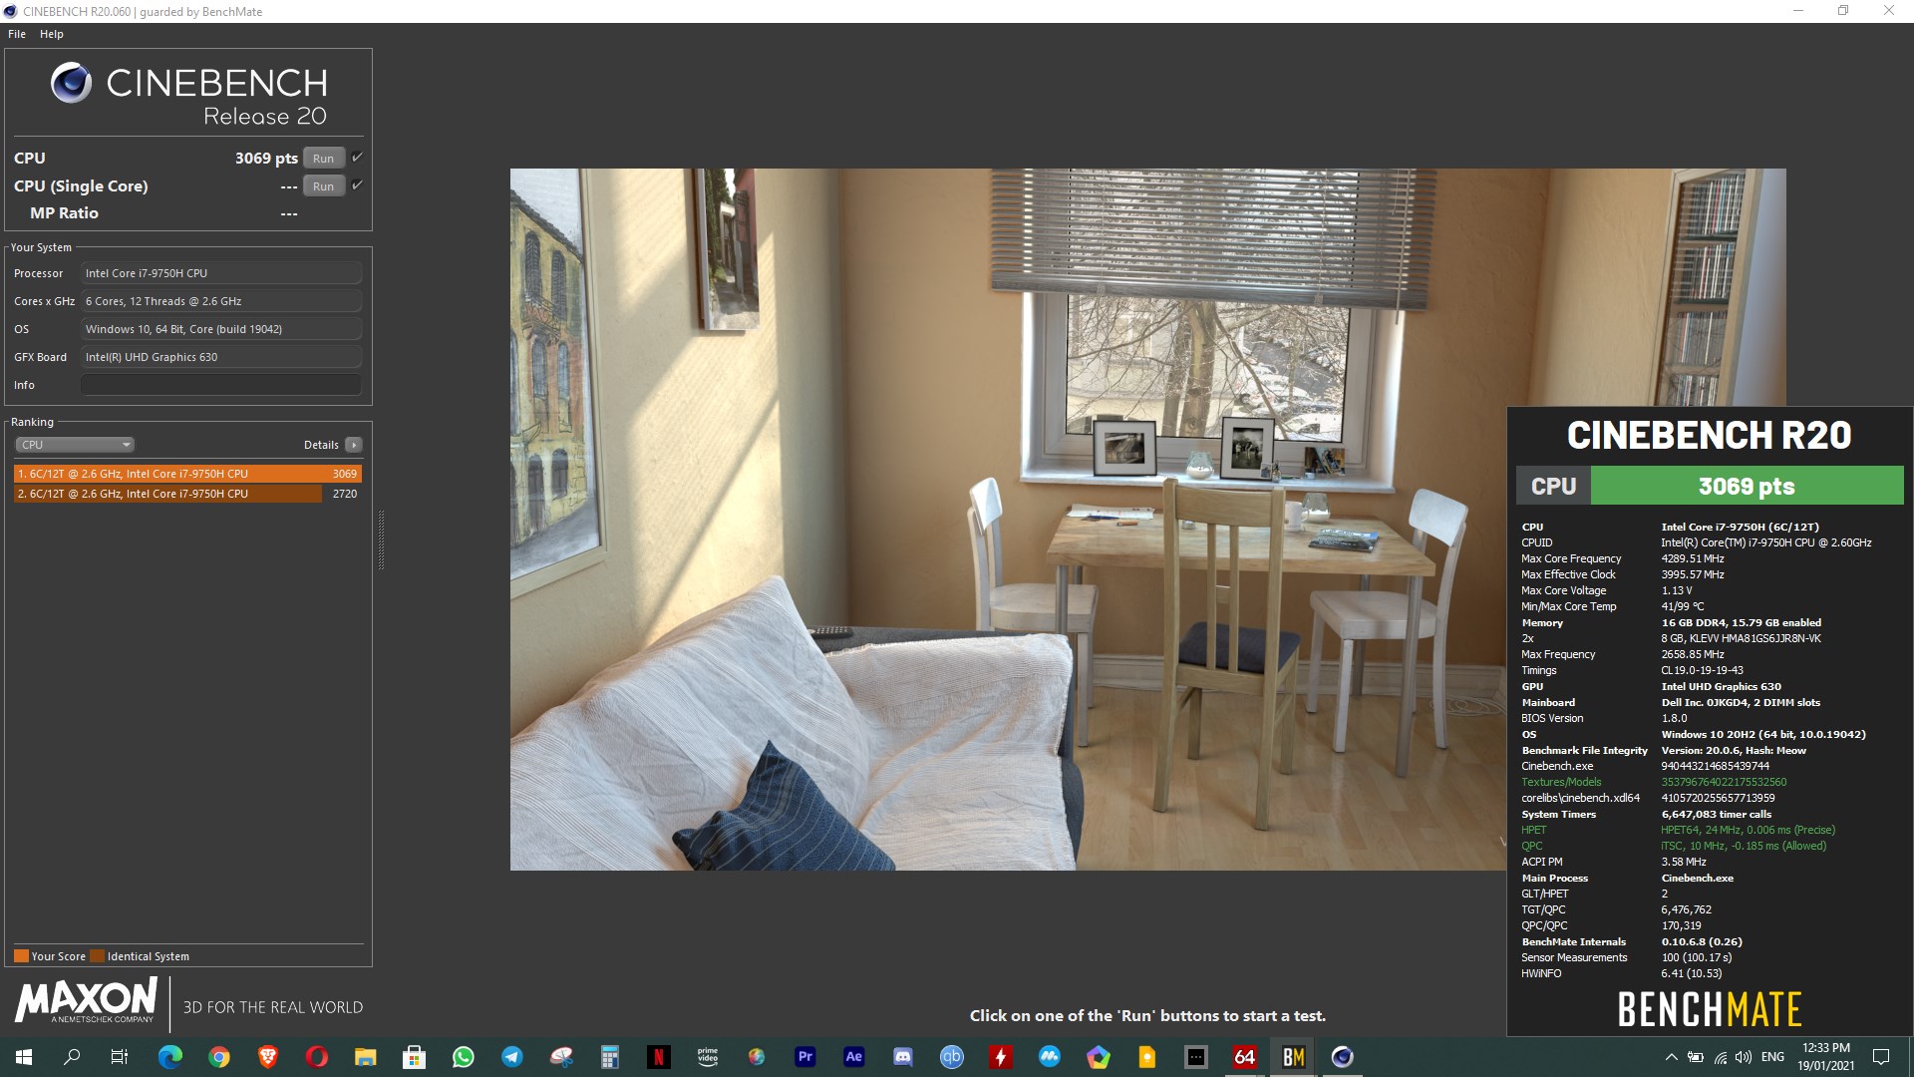This screenshot has width=1914, height=1077.
Task: Open Microsoft Store from taskbar
Action: 415,1057
